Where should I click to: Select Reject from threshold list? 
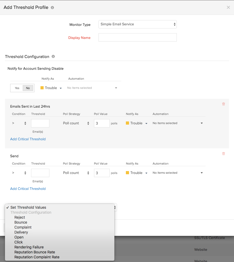(60, 217)
